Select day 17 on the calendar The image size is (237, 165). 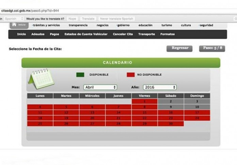coord(197,113)
